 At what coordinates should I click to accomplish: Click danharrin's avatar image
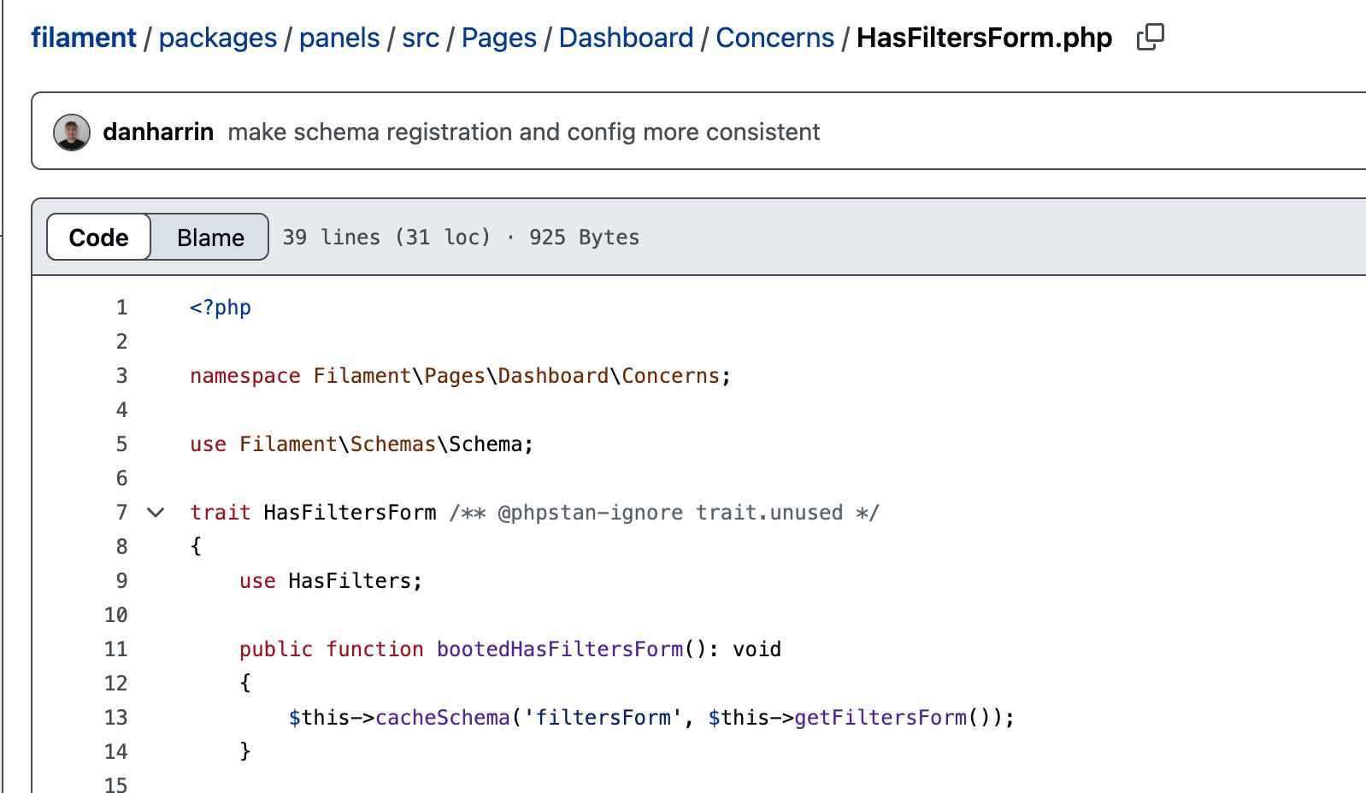(x=72, y=132)
